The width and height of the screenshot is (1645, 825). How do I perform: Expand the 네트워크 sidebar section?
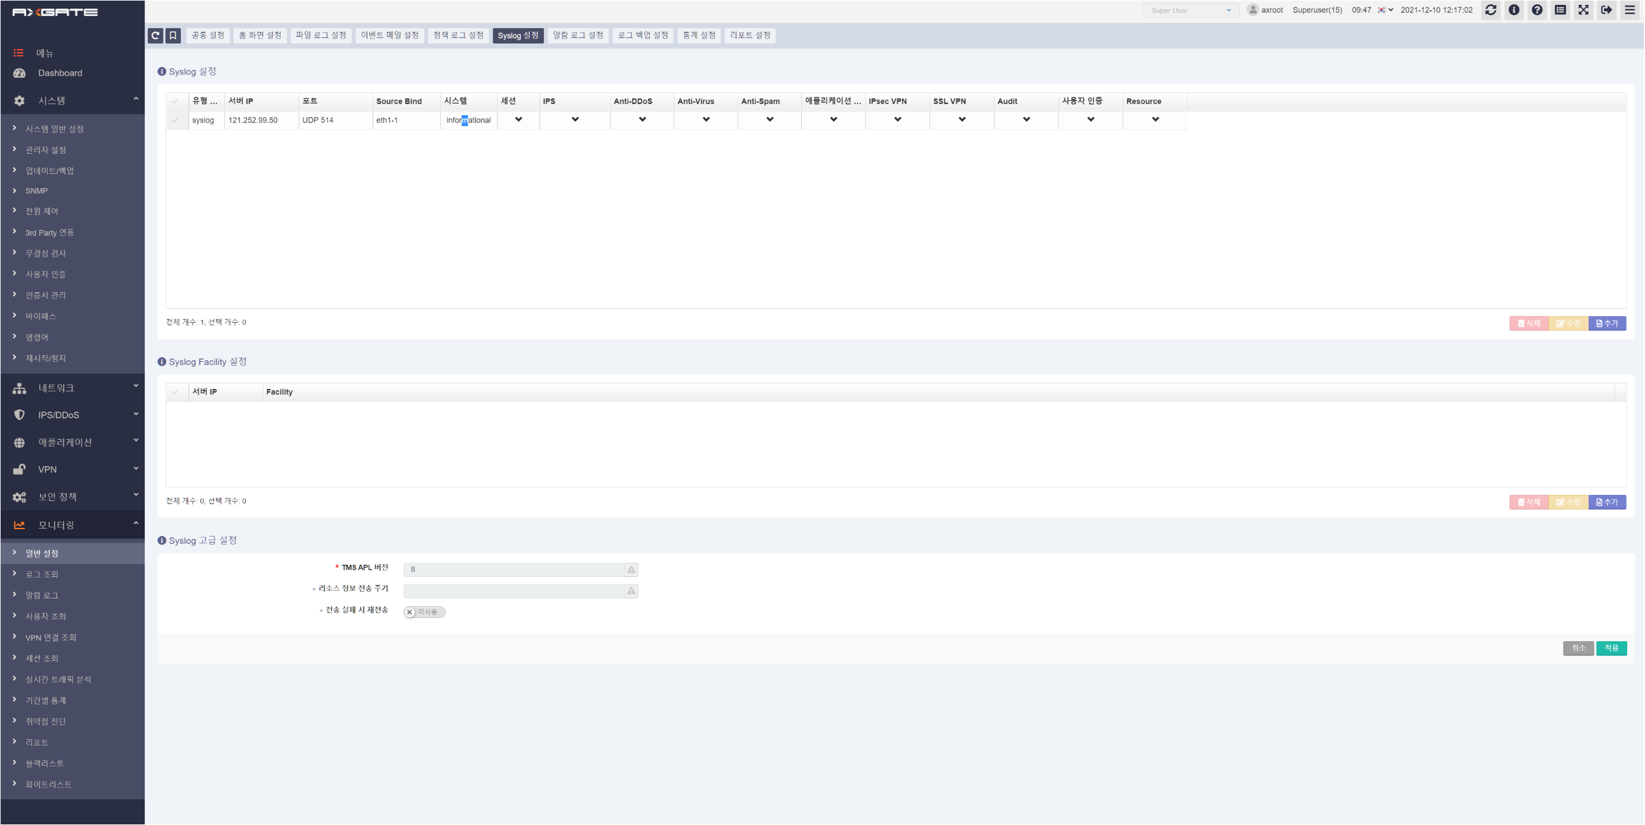pyautogui.click(x=73, y=388)
